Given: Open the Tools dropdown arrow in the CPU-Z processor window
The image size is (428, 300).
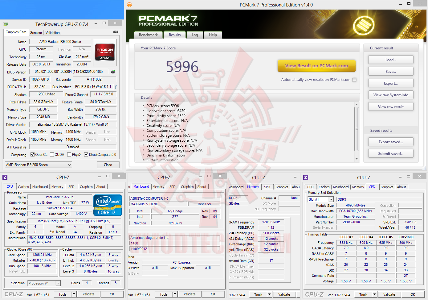Looking at the screenshot, I should click(x=74, y=294).
